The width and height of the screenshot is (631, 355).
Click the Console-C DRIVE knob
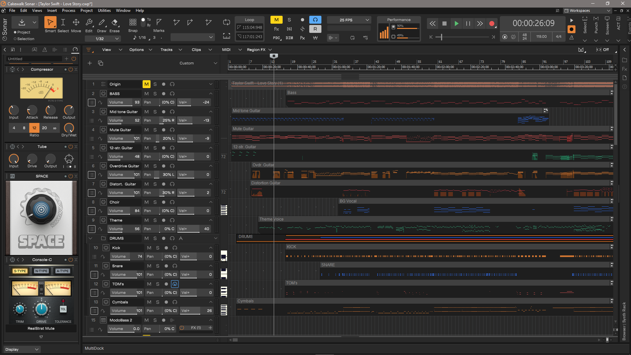[41, 309]
